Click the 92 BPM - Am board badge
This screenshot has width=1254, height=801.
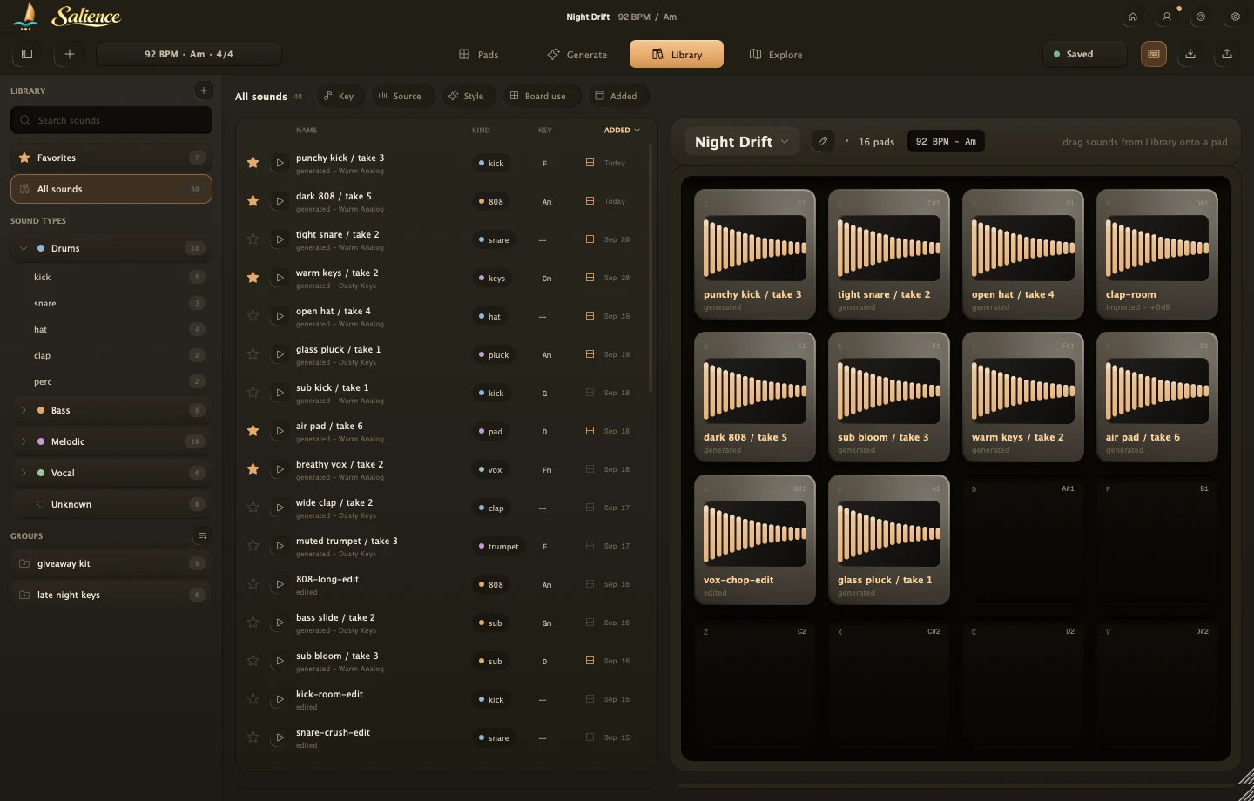click(x=946, y=141)
